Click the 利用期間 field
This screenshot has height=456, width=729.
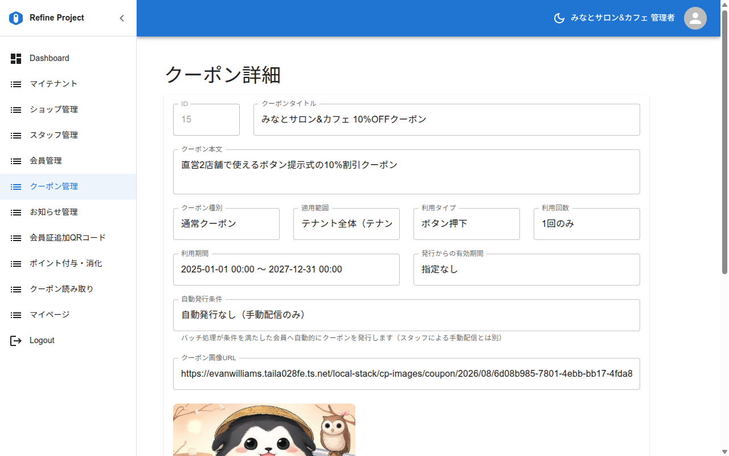pos(286,270)
